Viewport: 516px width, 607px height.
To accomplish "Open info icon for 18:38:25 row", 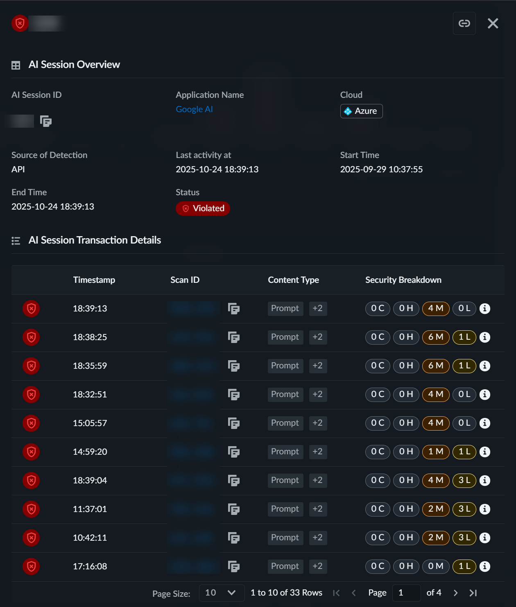I will pos(484,337).
